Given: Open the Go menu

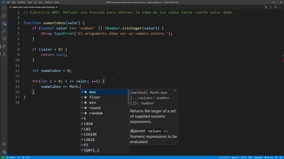Looking at the screenshot, I should [x=35, y=2].
